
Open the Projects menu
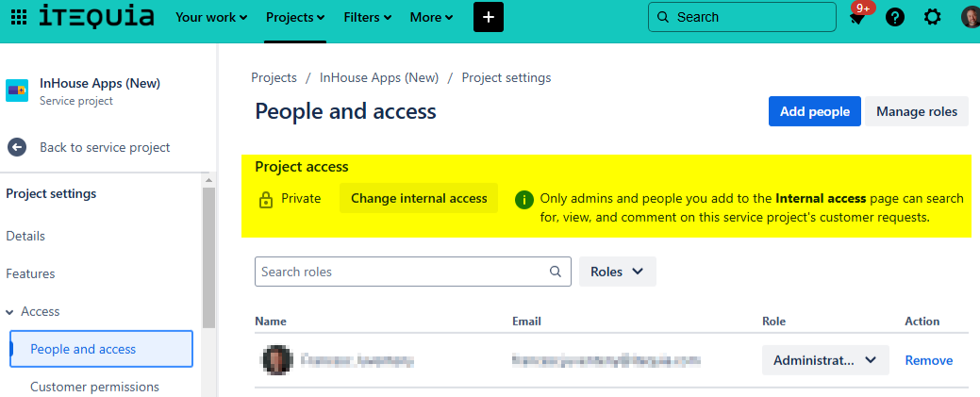(x=295, y=18)
